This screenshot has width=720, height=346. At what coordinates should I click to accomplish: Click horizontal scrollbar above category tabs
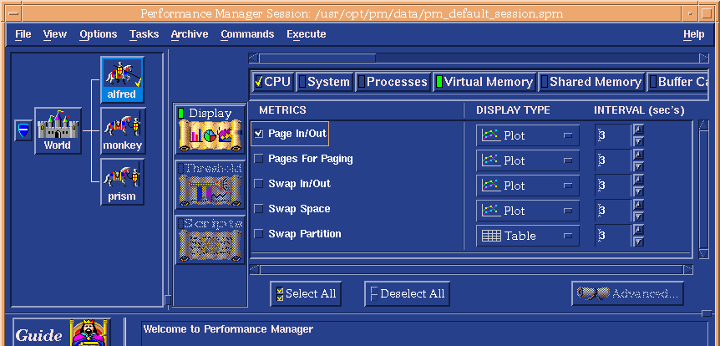click(476, 59)
